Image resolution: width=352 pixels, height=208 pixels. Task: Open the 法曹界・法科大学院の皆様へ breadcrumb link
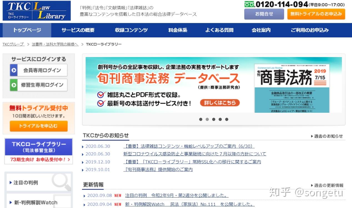55,44
